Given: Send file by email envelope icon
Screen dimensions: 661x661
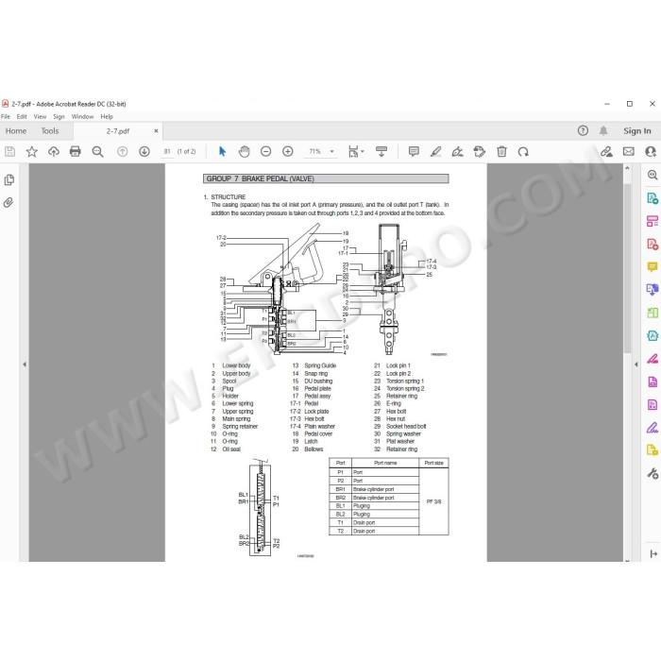Looking at the screenshot, I should [629, 151].
